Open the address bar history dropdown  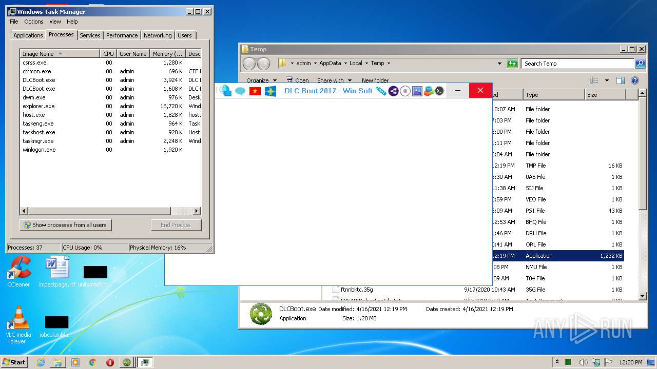coord(499,64)
